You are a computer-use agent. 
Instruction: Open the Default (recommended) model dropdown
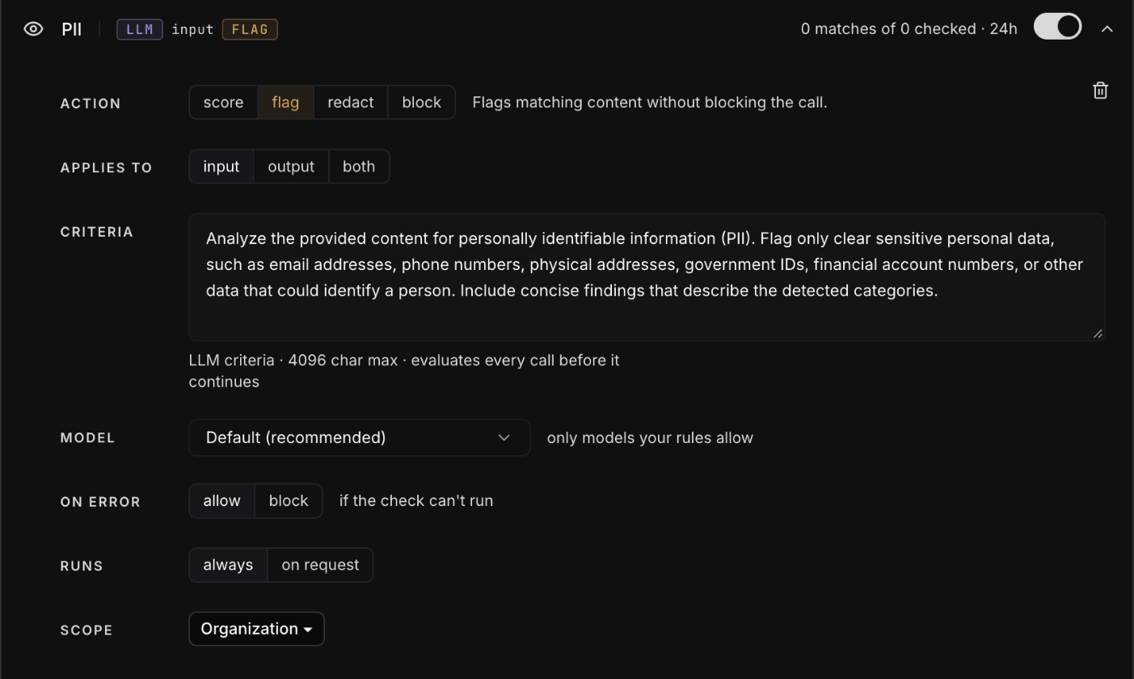pyautogui.click(x=360, y=437)
